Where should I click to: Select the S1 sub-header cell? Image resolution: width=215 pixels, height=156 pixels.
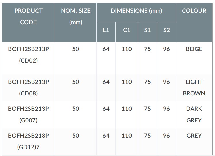pyautogui.click(x=147, y=32)
